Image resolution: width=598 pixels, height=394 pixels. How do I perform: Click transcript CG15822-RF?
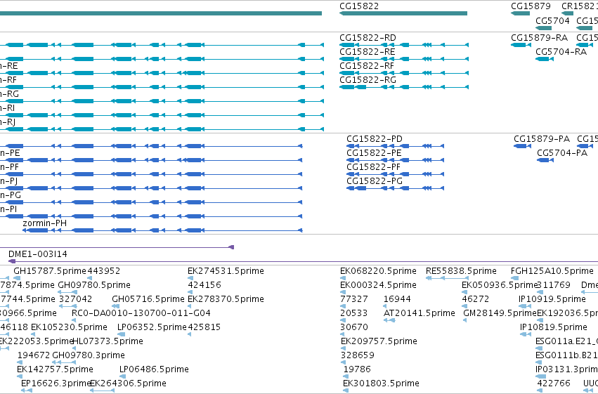pyautogui.click(x=367, y=66)
